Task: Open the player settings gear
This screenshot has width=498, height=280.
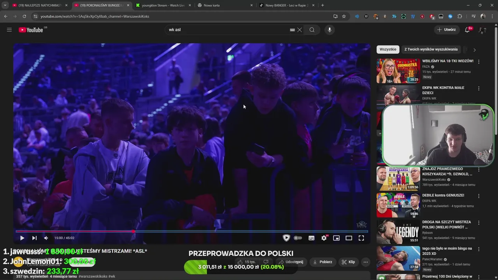Action: pos(324,238)
